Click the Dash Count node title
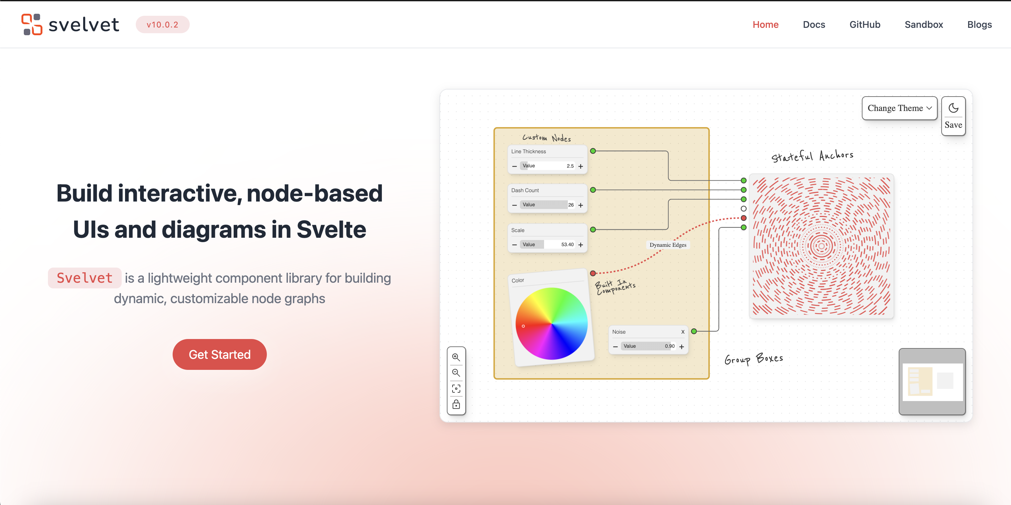Viewport: 1011px width, 505px height. 525,190
